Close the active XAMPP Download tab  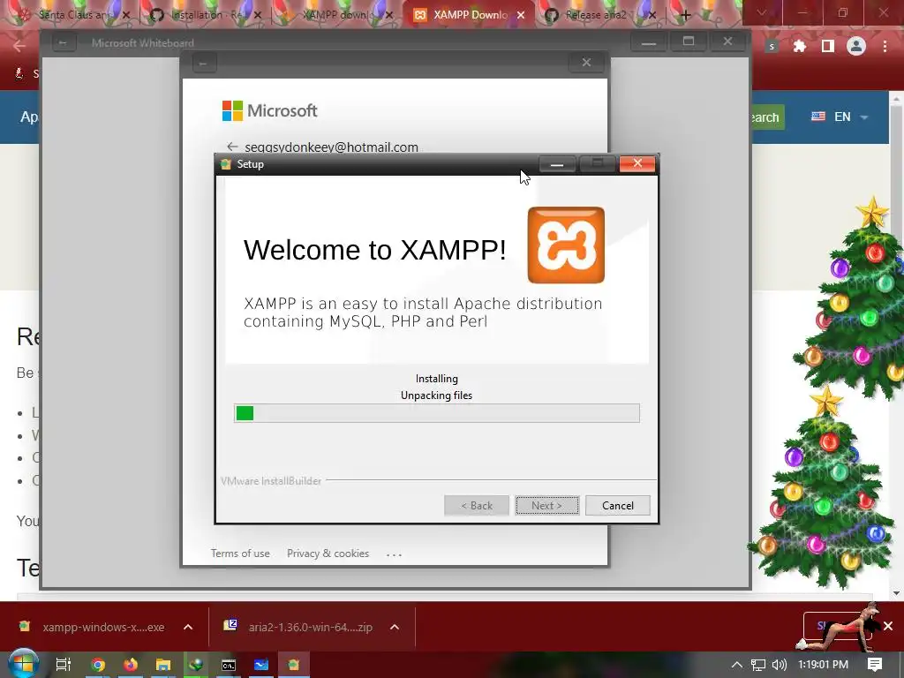pyautogui.click(x=521, y=16)
